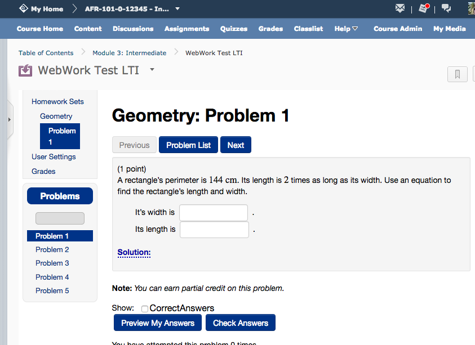475x345 pixels.
Task: Open update alerts with red badge
Action: pos(424,8)
